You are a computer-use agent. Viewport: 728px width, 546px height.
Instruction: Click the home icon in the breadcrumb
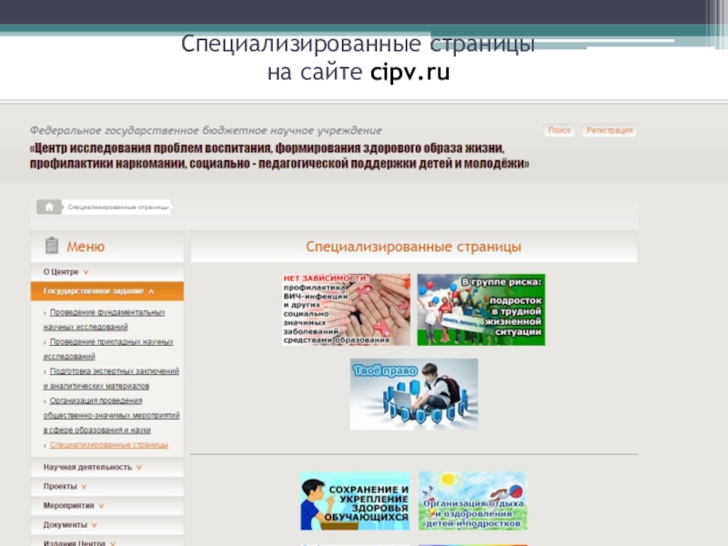tap(49, 207)
